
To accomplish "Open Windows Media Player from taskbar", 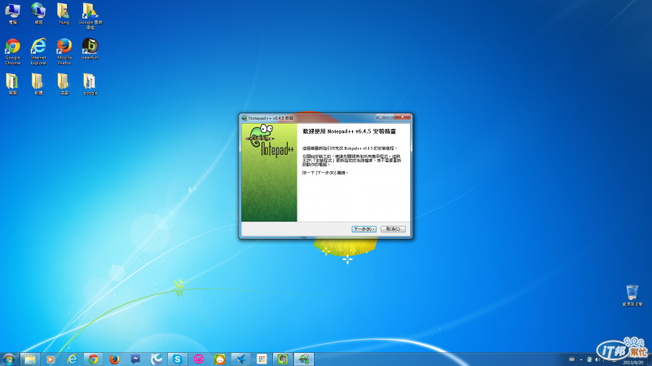I will 51,359.
